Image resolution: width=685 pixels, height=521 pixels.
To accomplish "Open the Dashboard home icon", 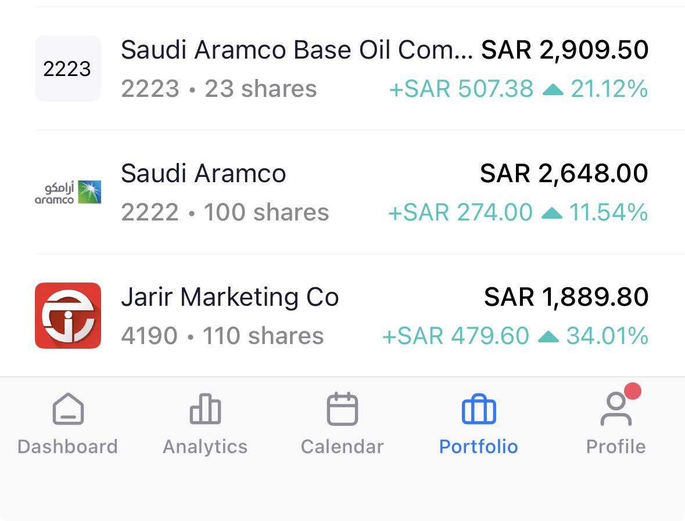I will [x=68, y=409].
